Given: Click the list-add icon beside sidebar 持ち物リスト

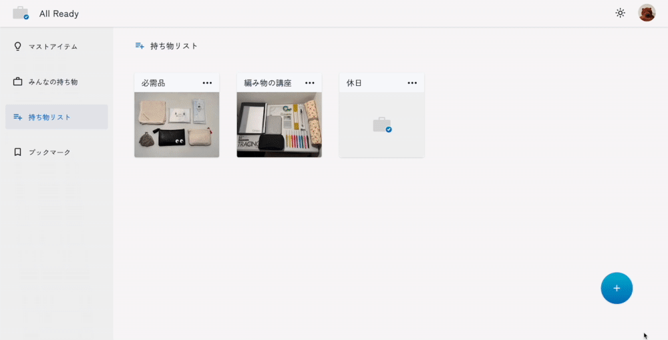Looking at the screenshot, I should pos(17,117).
